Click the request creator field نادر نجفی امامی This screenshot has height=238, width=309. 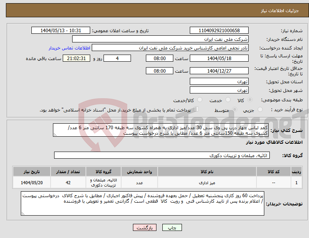[170, 48]
